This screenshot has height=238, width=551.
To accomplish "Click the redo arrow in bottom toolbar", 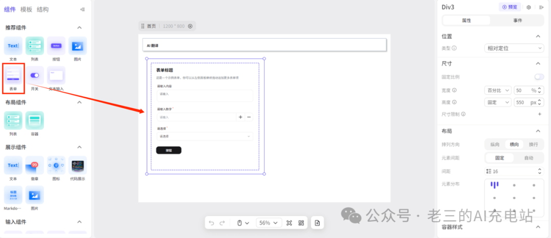I will [x=222, y=223].
